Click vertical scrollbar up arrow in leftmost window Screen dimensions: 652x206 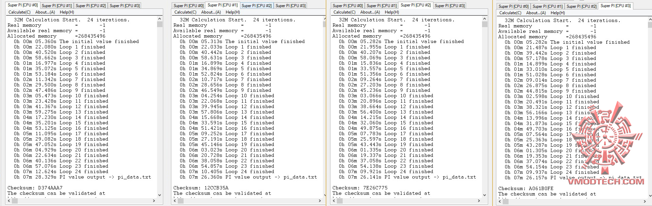pos(160,19)
